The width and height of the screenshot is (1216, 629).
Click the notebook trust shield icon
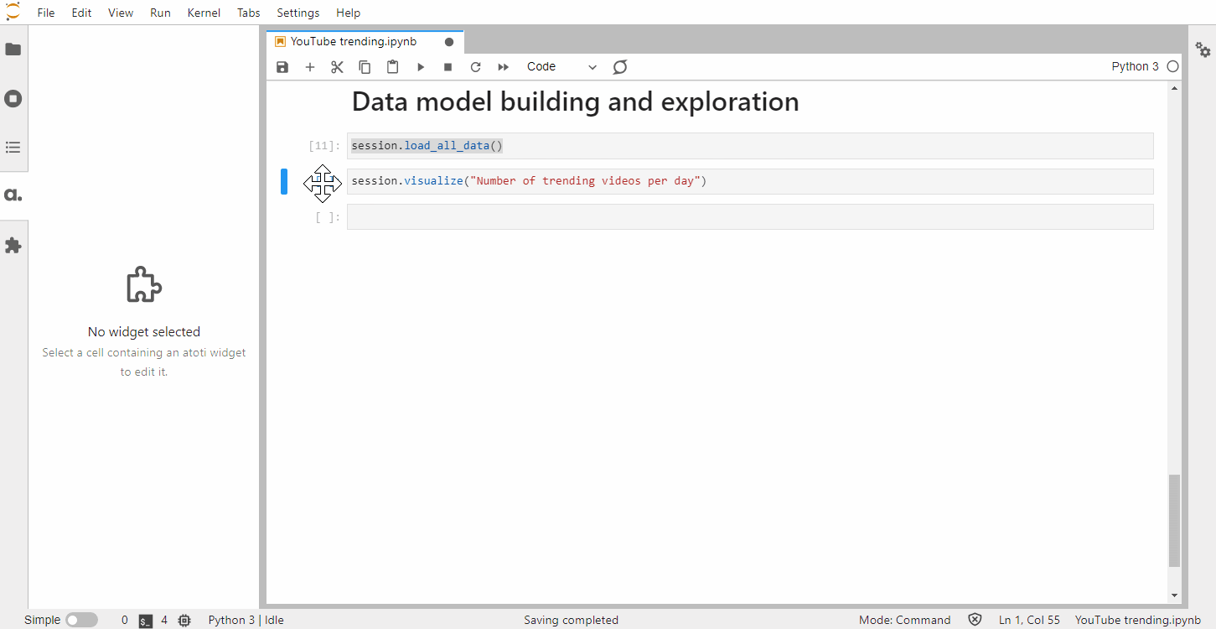(975, 620)
